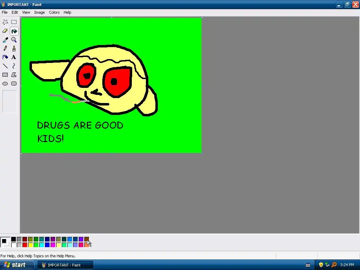Activate the Pick Color eyedropper tool
Viewport: 360px width, 270px height.
[x=5, y=40]
